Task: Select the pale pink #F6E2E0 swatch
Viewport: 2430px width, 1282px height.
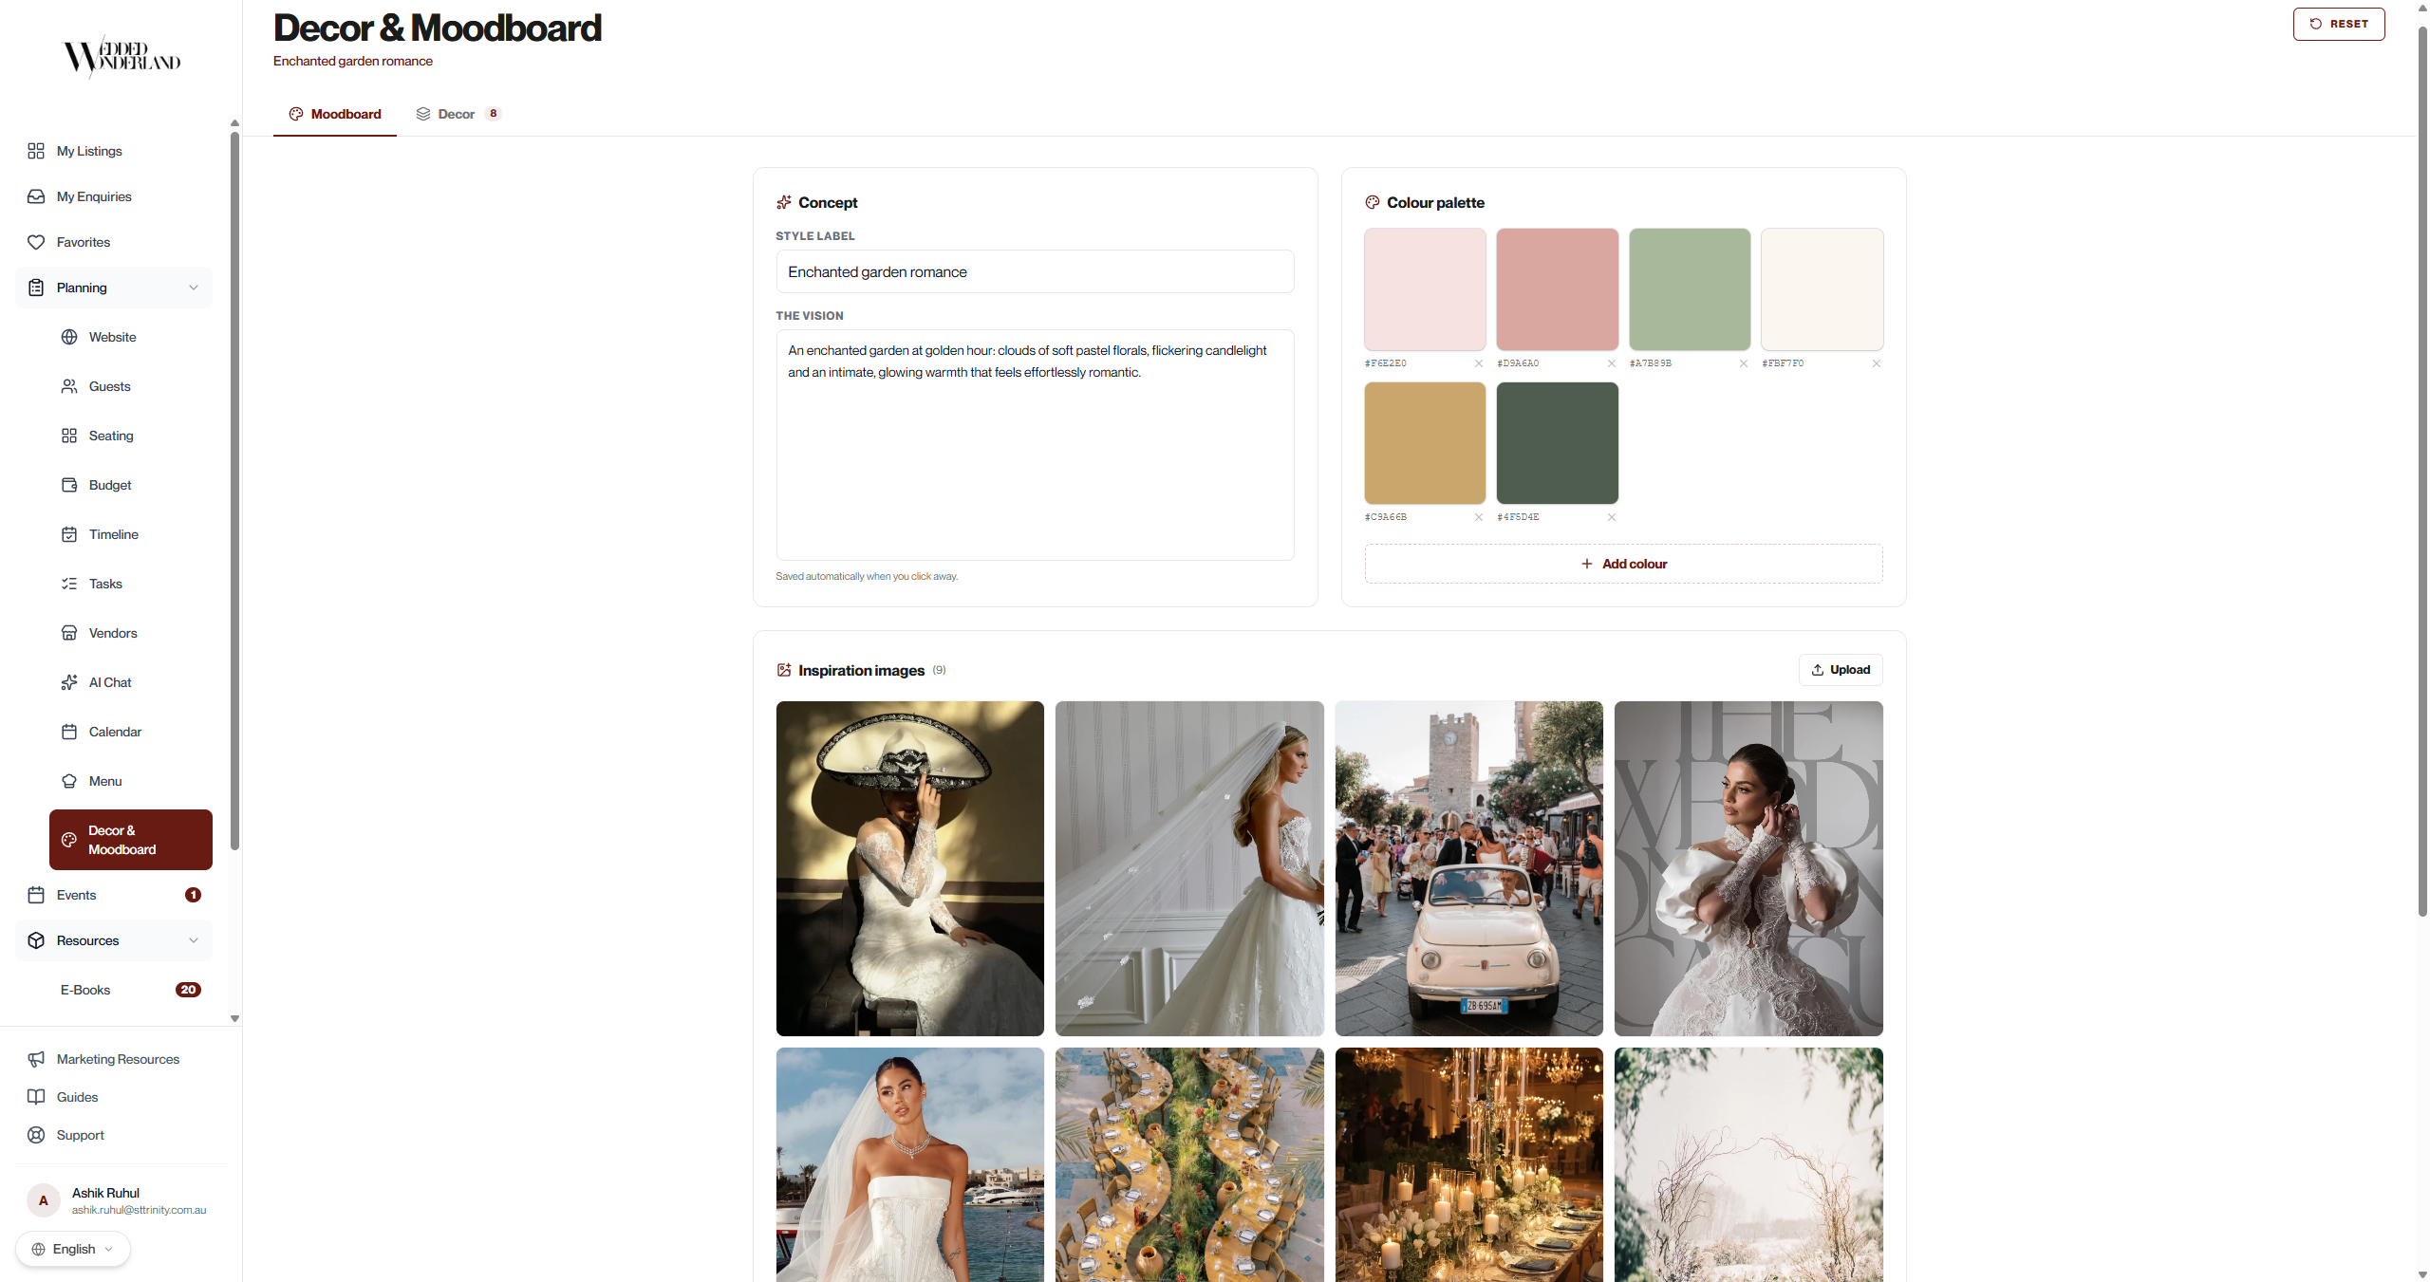Action: pos(1425,289)
